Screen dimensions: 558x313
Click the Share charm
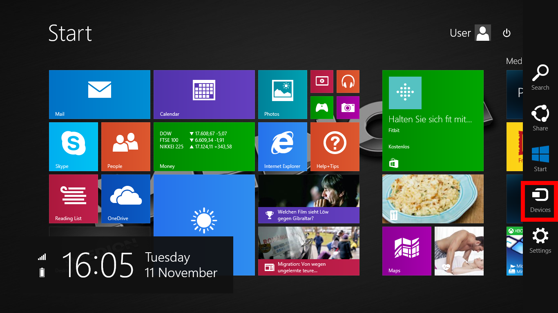pyautogui.click(x=540, y=118)
